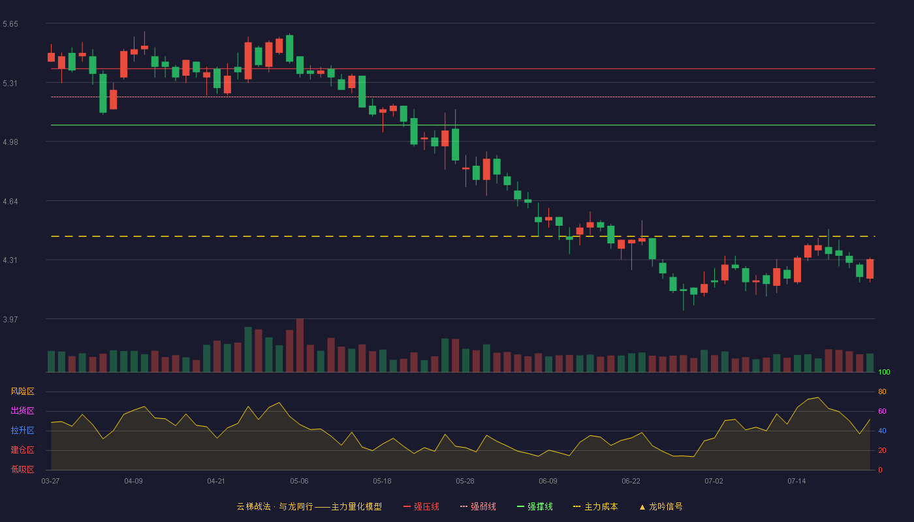Click the 07-14 date label
Viewport: 914px width, 522px height.
(x=796, y=481)
